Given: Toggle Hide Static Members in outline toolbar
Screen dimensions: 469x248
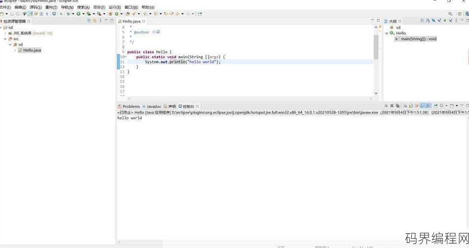Looking at the screenshot, I should coord(440,20).
